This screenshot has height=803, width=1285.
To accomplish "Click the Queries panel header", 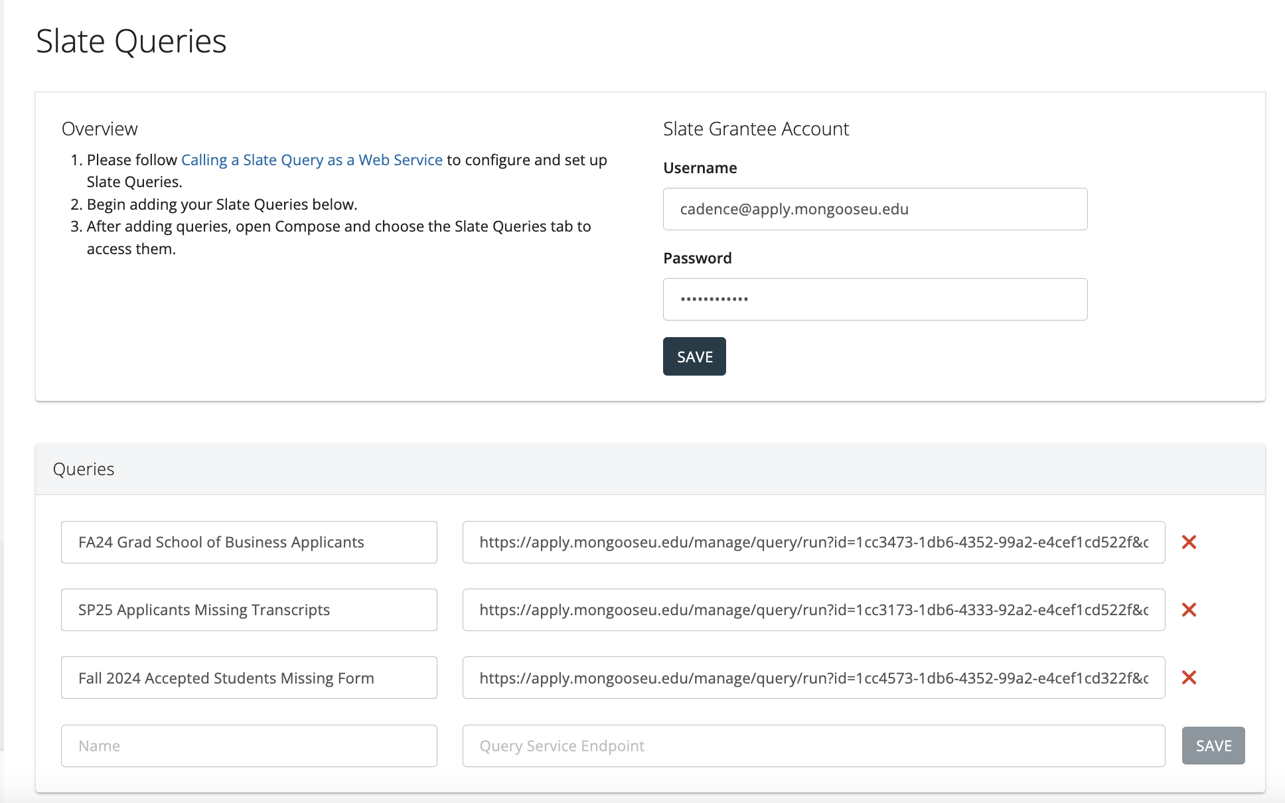I will (x=84, y=469).
